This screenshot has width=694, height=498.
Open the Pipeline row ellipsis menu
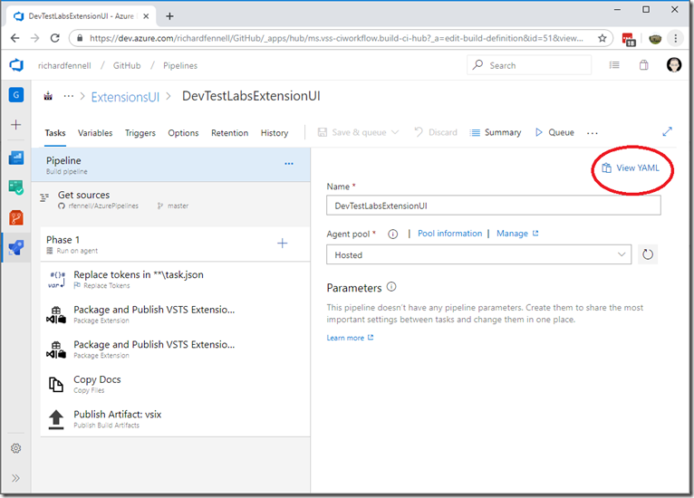(289, 164)
